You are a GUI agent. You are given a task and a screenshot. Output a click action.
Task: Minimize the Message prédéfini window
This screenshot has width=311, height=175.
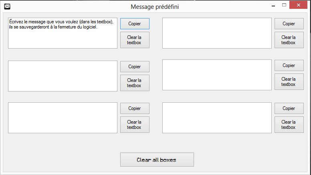273,6
